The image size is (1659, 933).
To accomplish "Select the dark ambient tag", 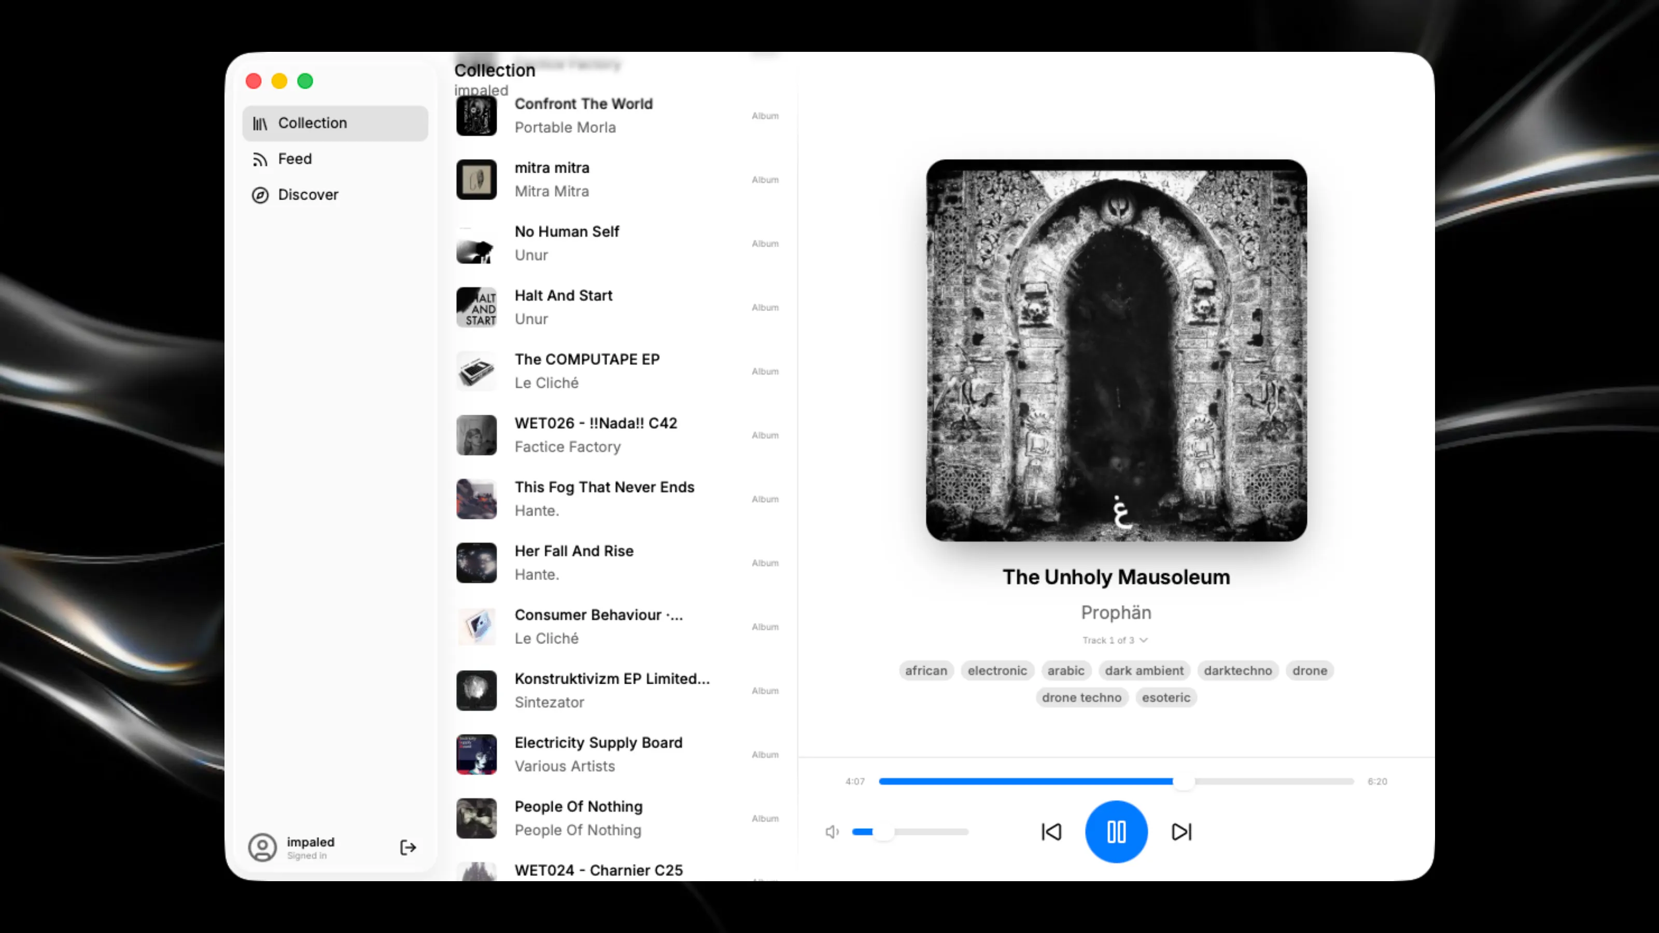I will point(1144,670).
